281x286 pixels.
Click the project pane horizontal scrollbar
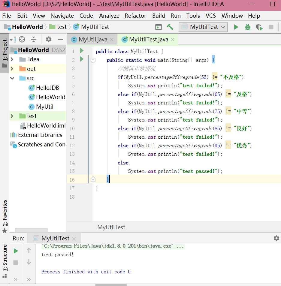click(32, 230)
